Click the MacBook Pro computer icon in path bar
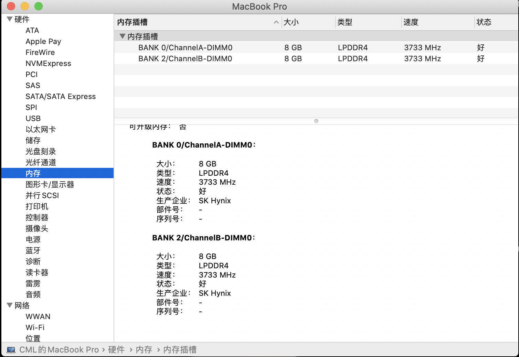The height and width of the screenshot is (357, 519). [11, 350]
